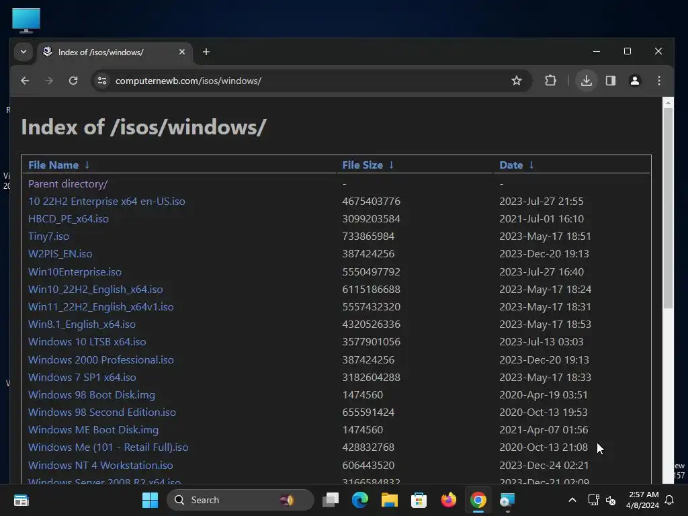688x516 pixels.
Task: Click the taskbar Search box
Action: (x=240, y=500)
